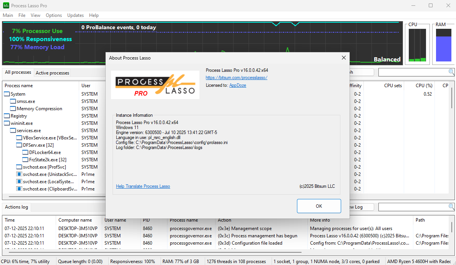Click the RAM usage meter
The image size is (456, 265).
[443, 45]
